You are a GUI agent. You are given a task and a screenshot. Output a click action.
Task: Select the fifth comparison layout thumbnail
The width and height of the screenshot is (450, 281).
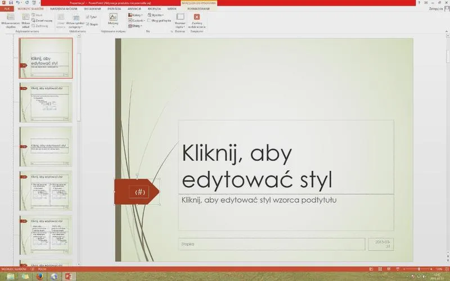point(46,235)
